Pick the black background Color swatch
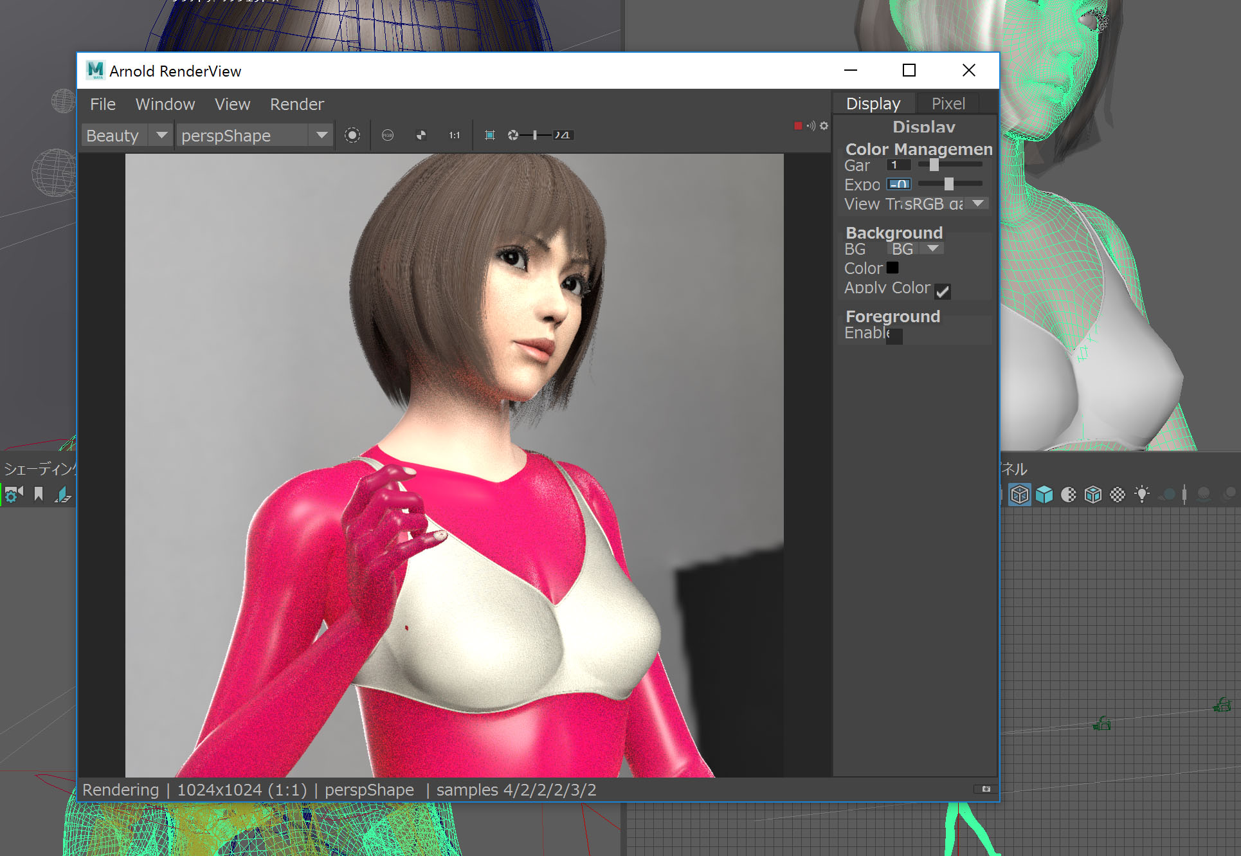 point(892,268)
